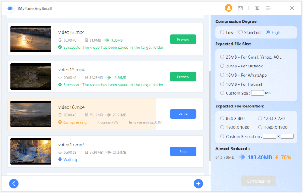Viewport: 303px width, 193px height.
Task: Click the Custom Size MB input field
Action: [258, 93]
